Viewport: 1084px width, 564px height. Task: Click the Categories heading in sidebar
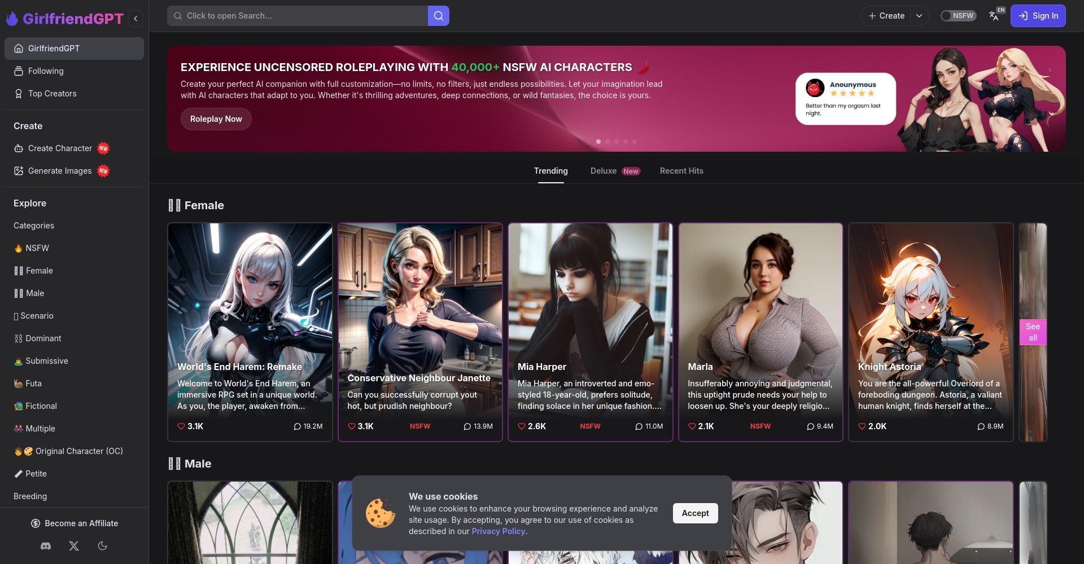[x=34, y=226]
